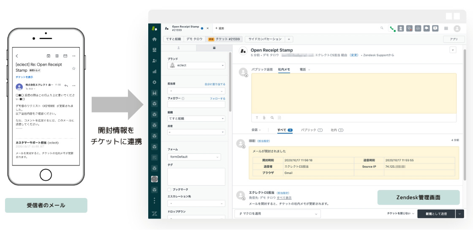Archive the email on the phone
Image resolution: width=473 pixels, height=230 pixels.
[x=48, y=56]
